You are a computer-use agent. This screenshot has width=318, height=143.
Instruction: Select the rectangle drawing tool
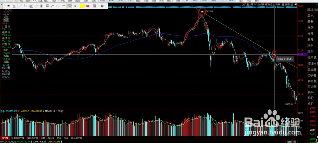point(25,6)
